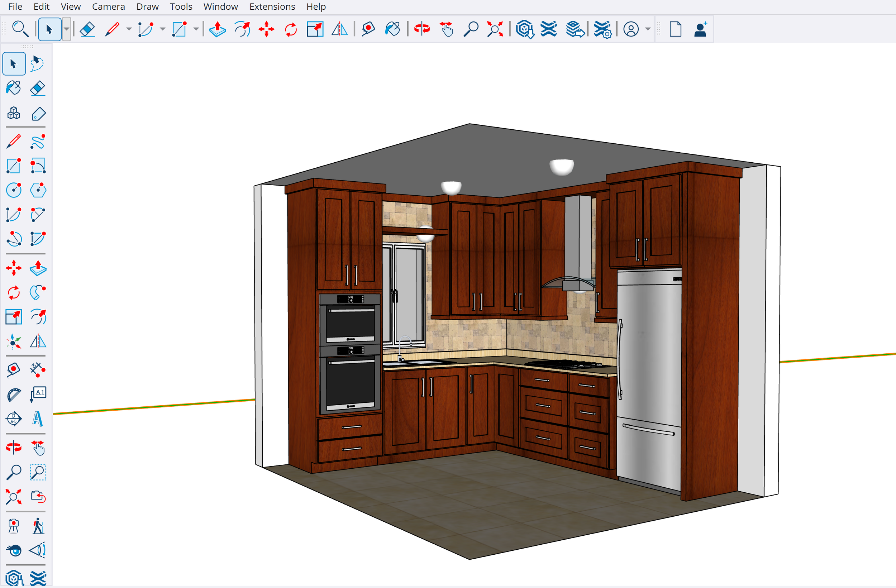Screen dimensions: 896x588
Task: Open the Camera menu
Action: tap(109, 6)
